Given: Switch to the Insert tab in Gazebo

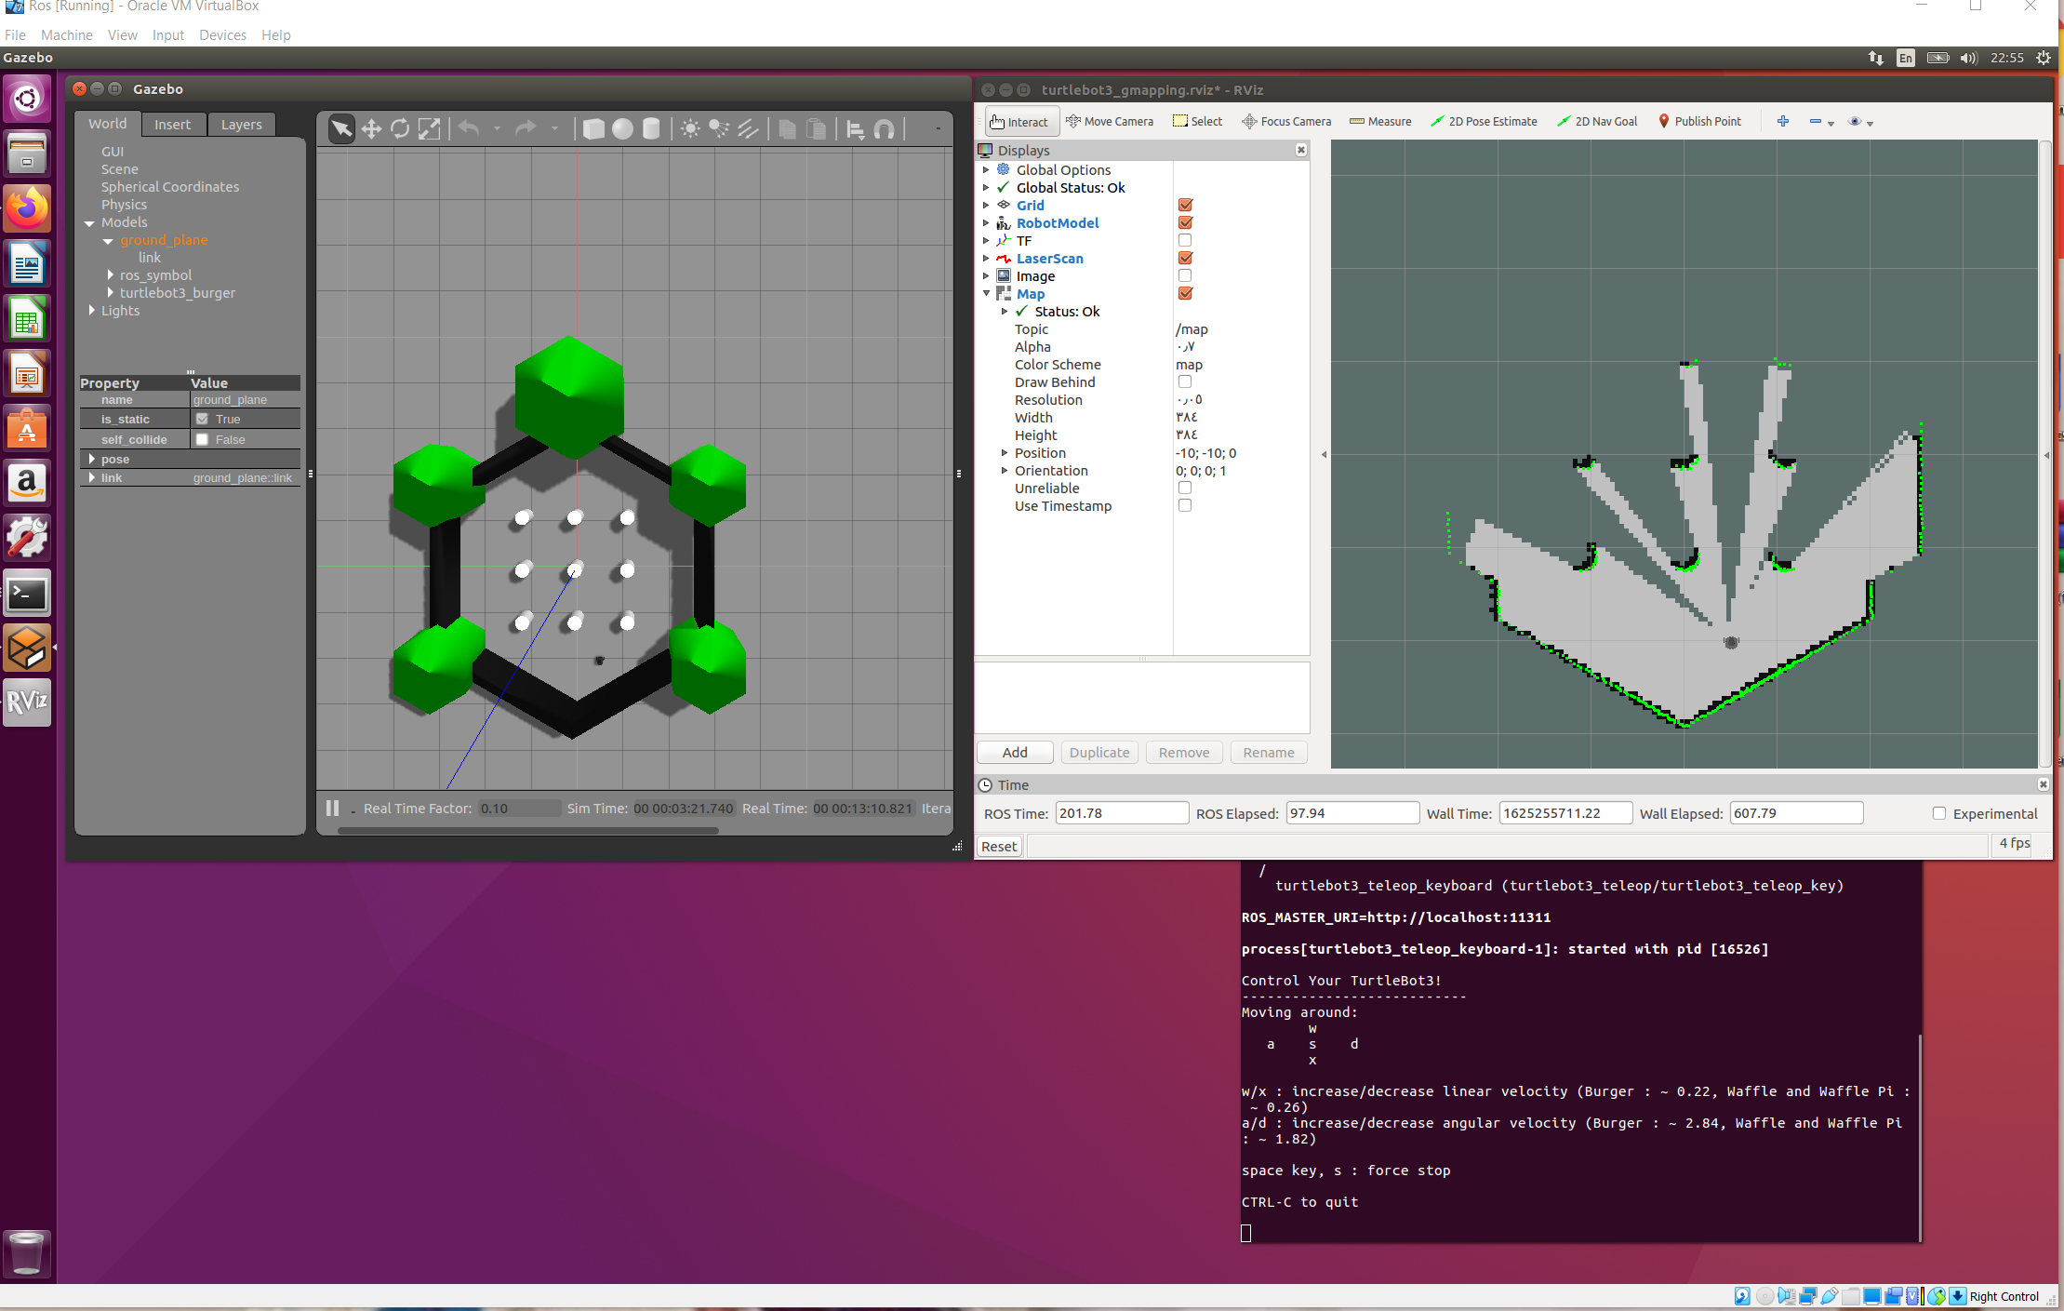Looking at the screenshot, I should (x=173, y=124).
